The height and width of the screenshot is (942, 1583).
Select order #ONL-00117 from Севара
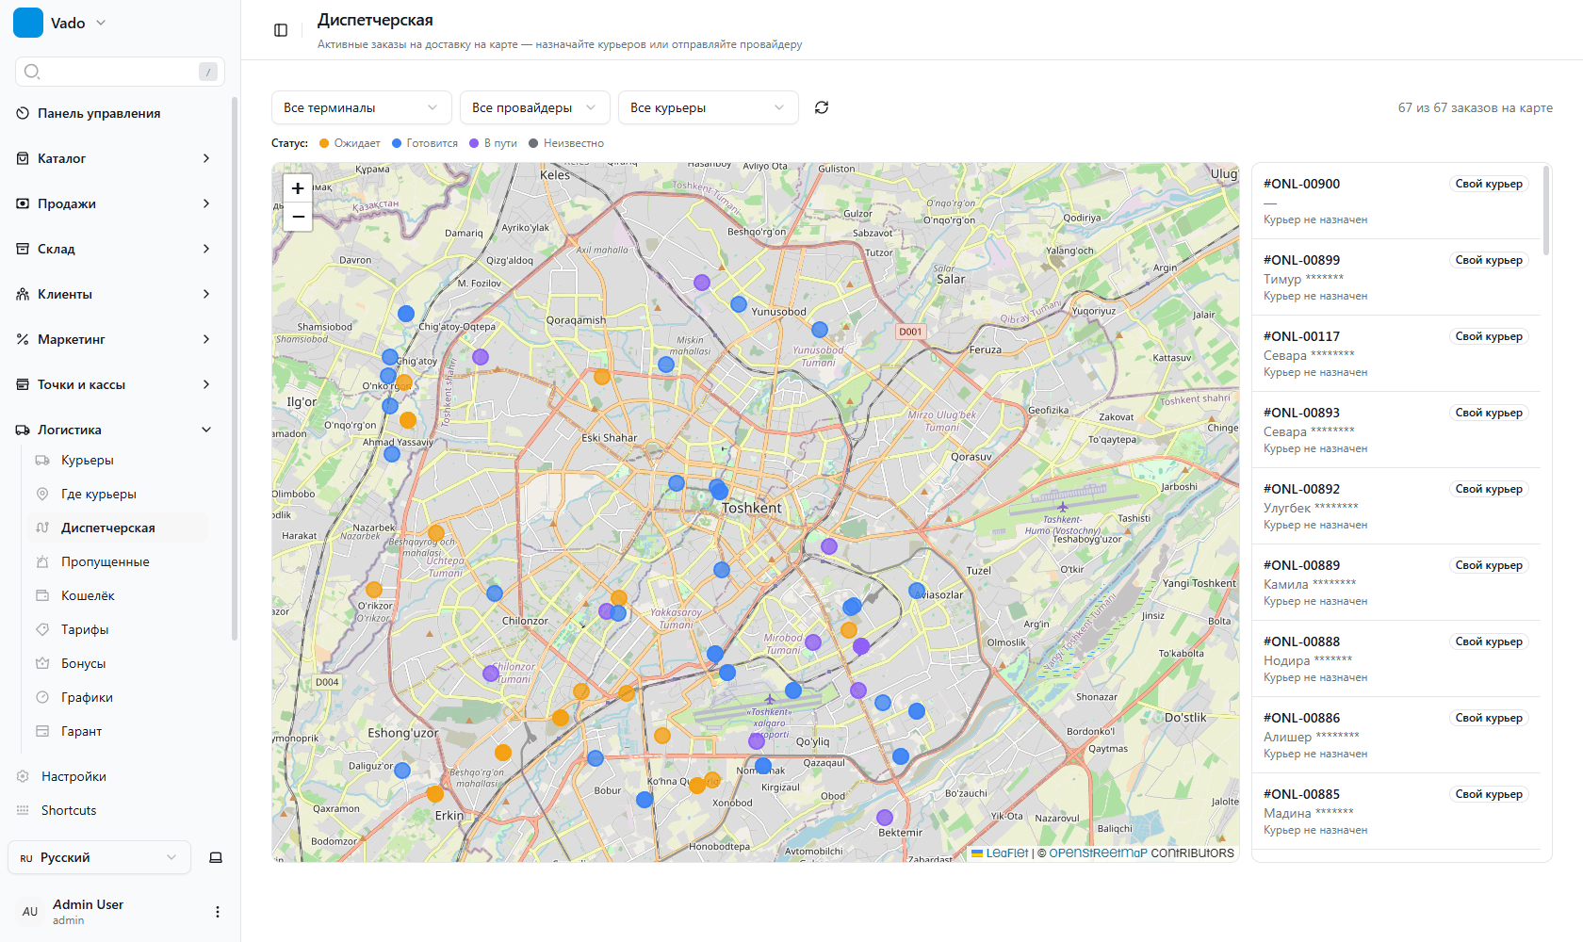[1396, 353]
